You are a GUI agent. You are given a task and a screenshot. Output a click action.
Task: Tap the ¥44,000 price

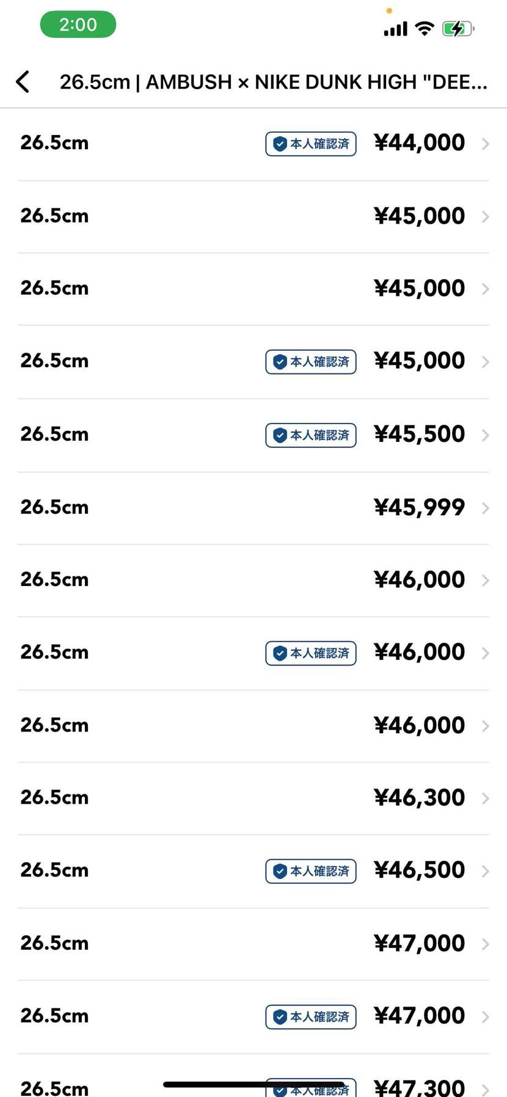[x=419, y=143]
